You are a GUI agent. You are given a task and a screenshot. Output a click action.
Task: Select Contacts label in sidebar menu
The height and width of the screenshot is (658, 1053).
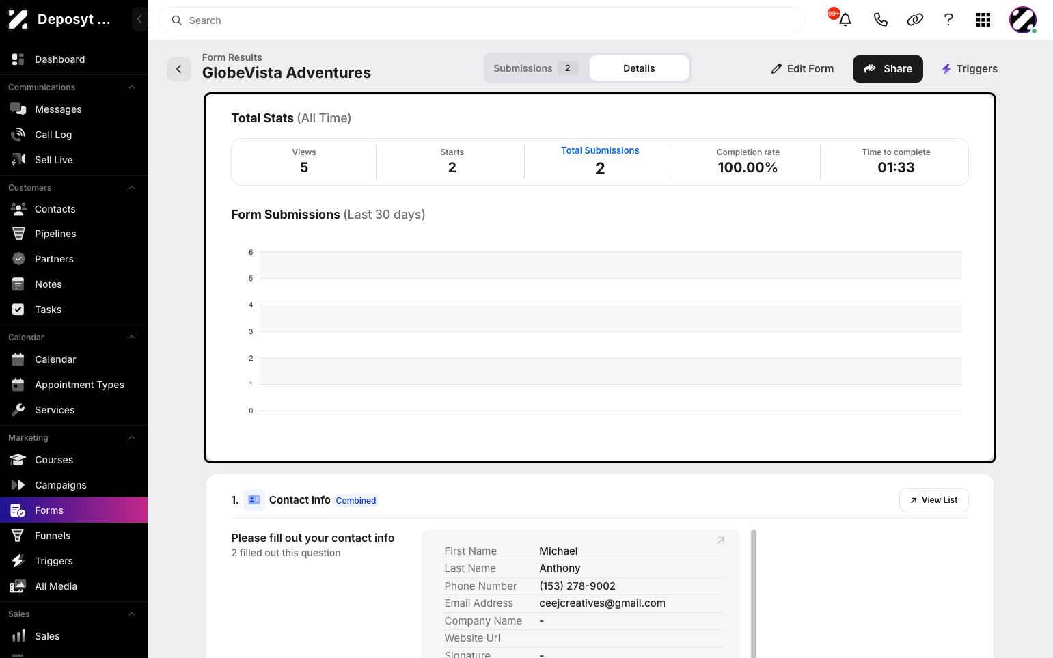55,209
